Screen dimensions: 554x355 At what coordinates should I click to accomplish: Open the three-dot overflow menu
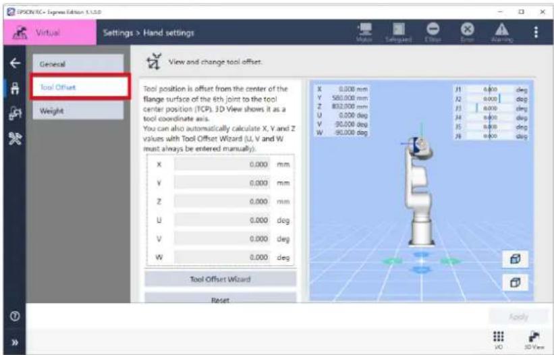[x=536, y=32]
